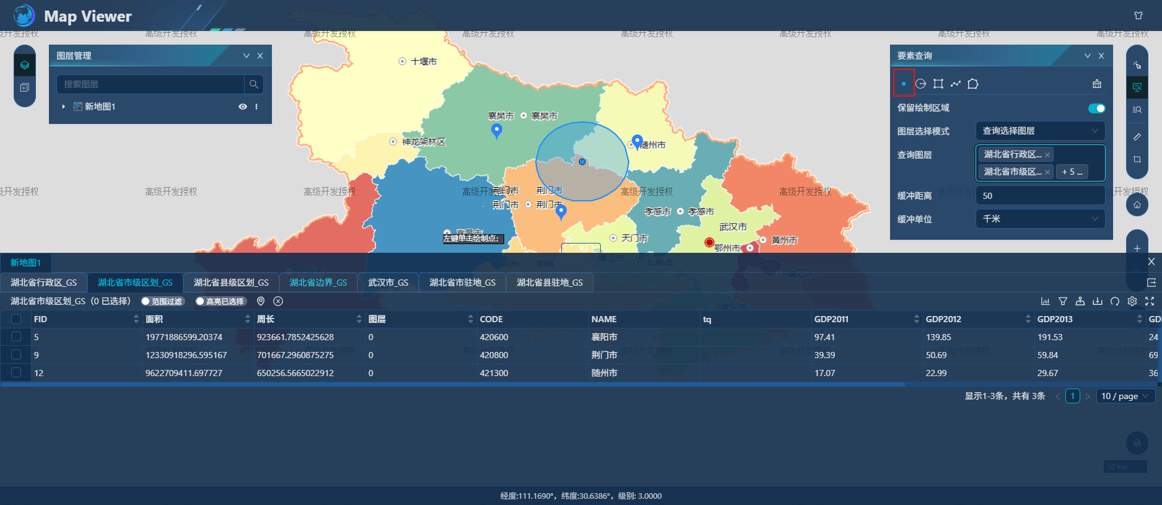
Task: Click the download export icon in table toolbar
Action: (1098, 301)
